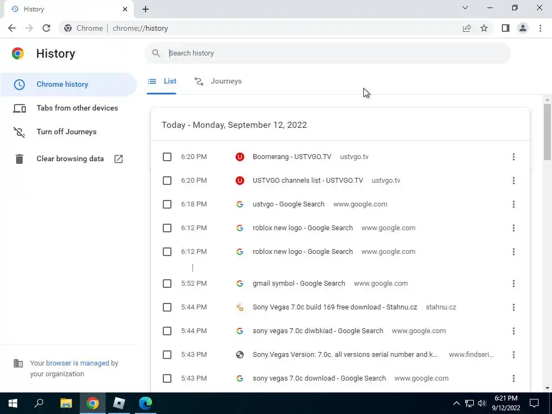This screenshot has height=414, width=552.
Task: Open the ustvgo - Google Search link
Action: pos(288,204)
